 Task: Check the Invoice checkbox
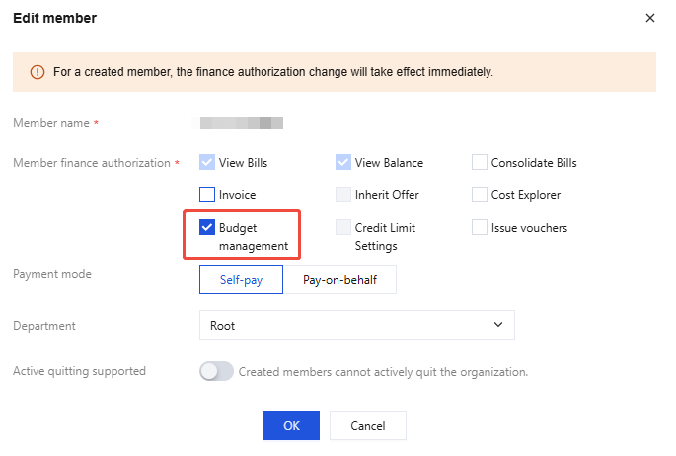207,195
